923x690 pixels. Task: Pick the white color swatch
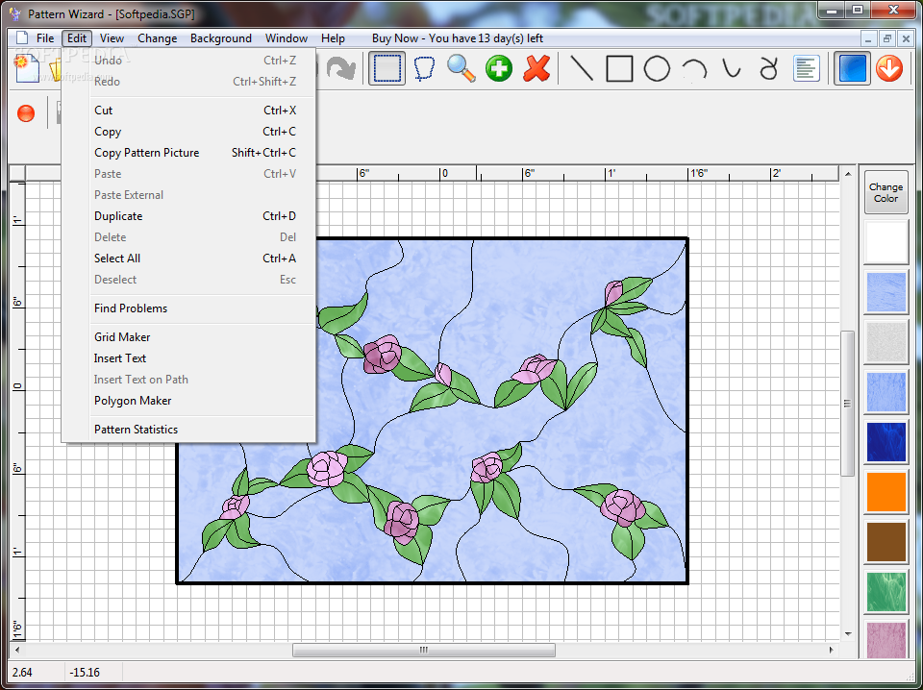coord(886,242)
